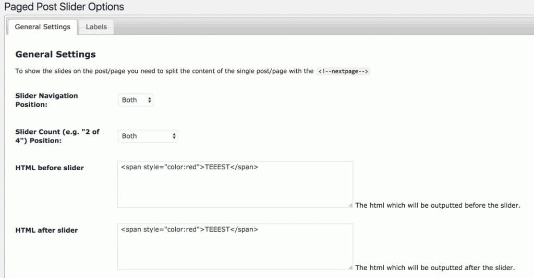This screenshot has height=278, width=534.
Task: Open the Slider Navigation Position dropdown
Action: click(135, 100)
